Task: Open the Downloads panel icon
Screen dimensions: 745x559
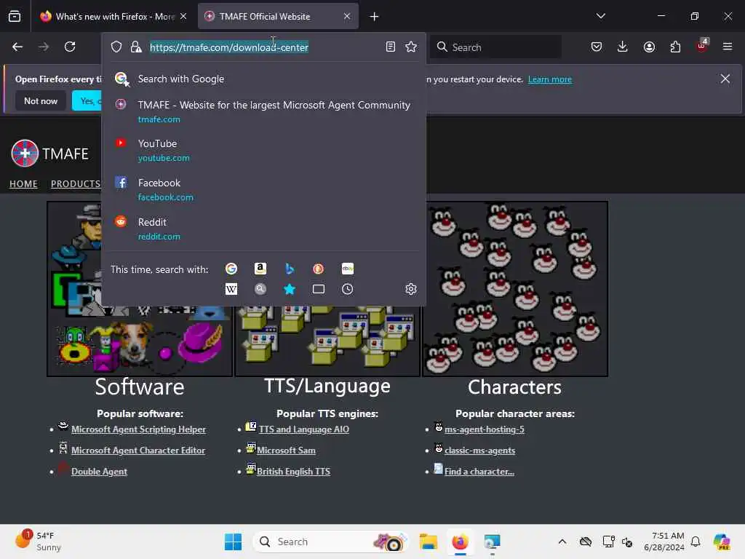Action: click(623, 47)
